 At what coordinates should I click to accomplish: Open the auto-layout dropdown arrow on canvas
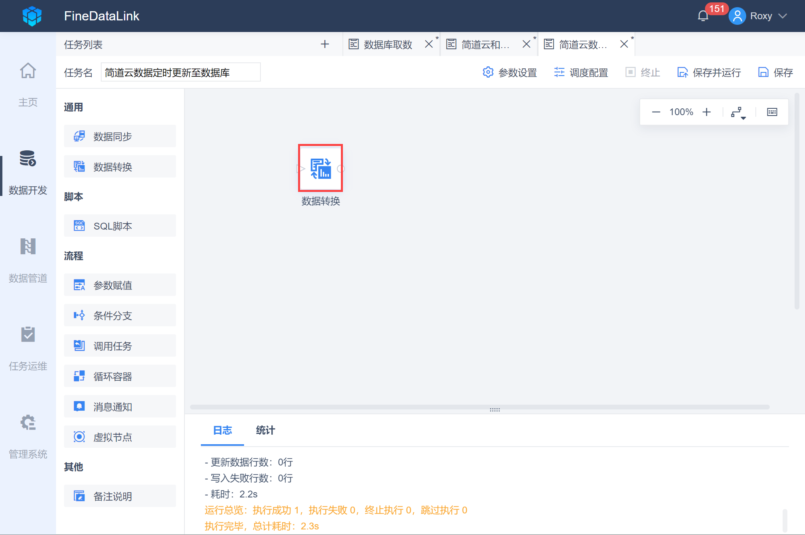point(743,117)
